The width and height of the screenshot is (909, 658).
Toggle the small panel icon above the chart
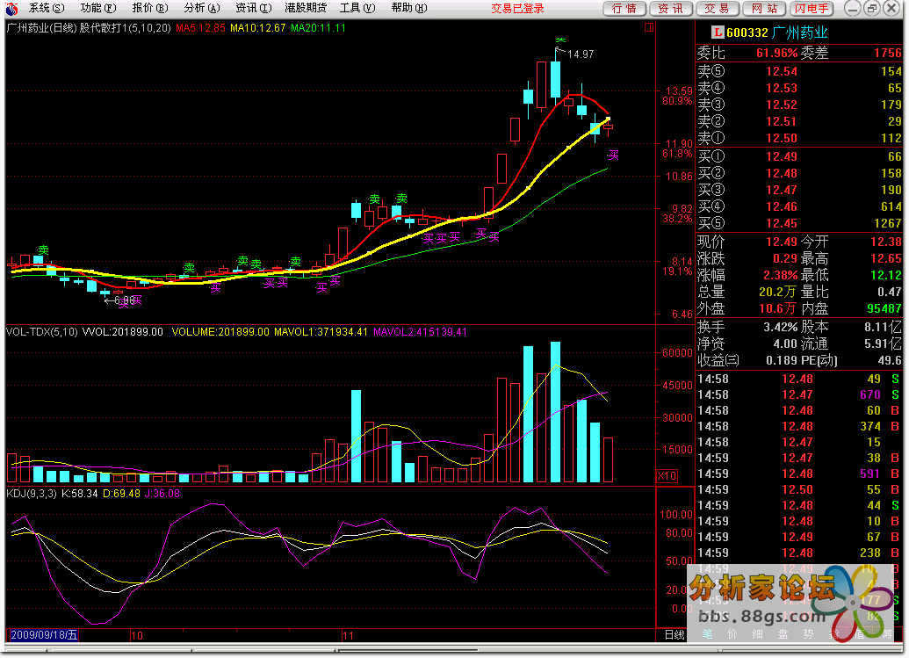tap(649, 27)
